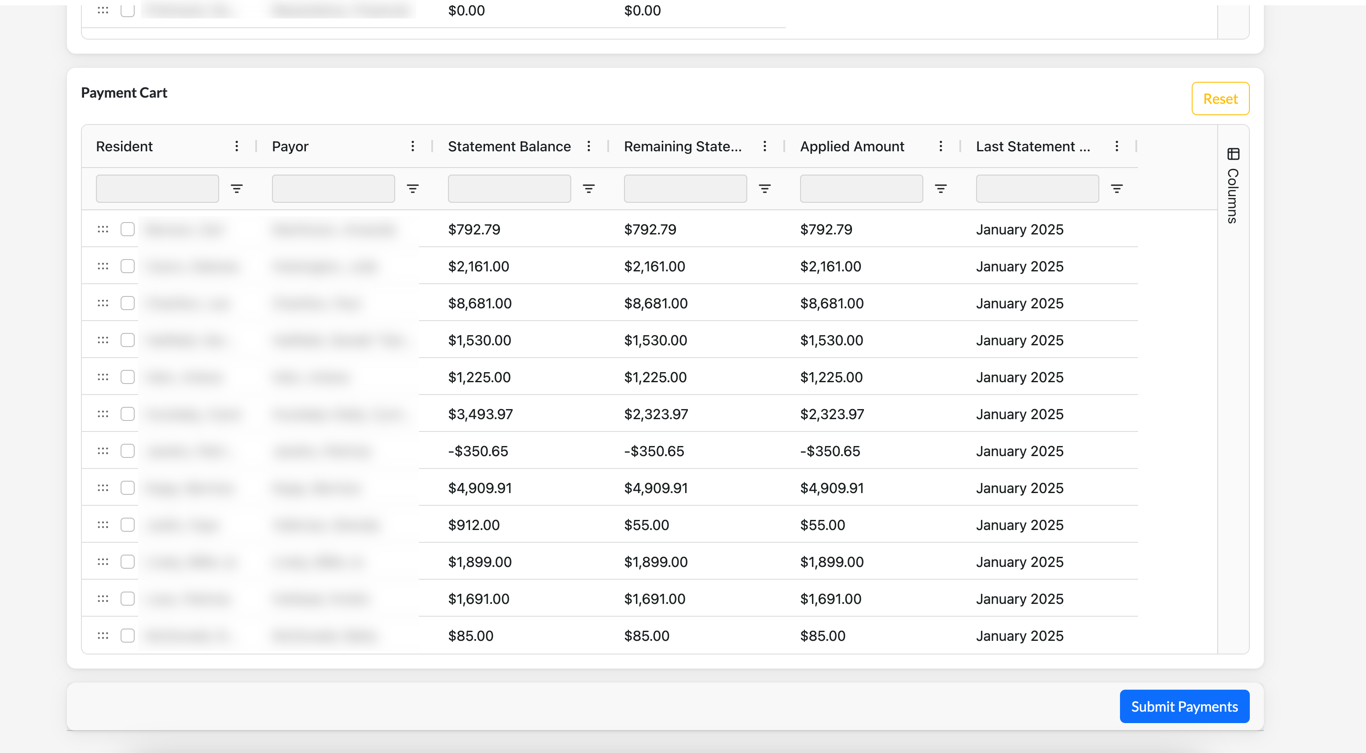
Task: Click filter icon beside Payor filter box
Action: 412,189
